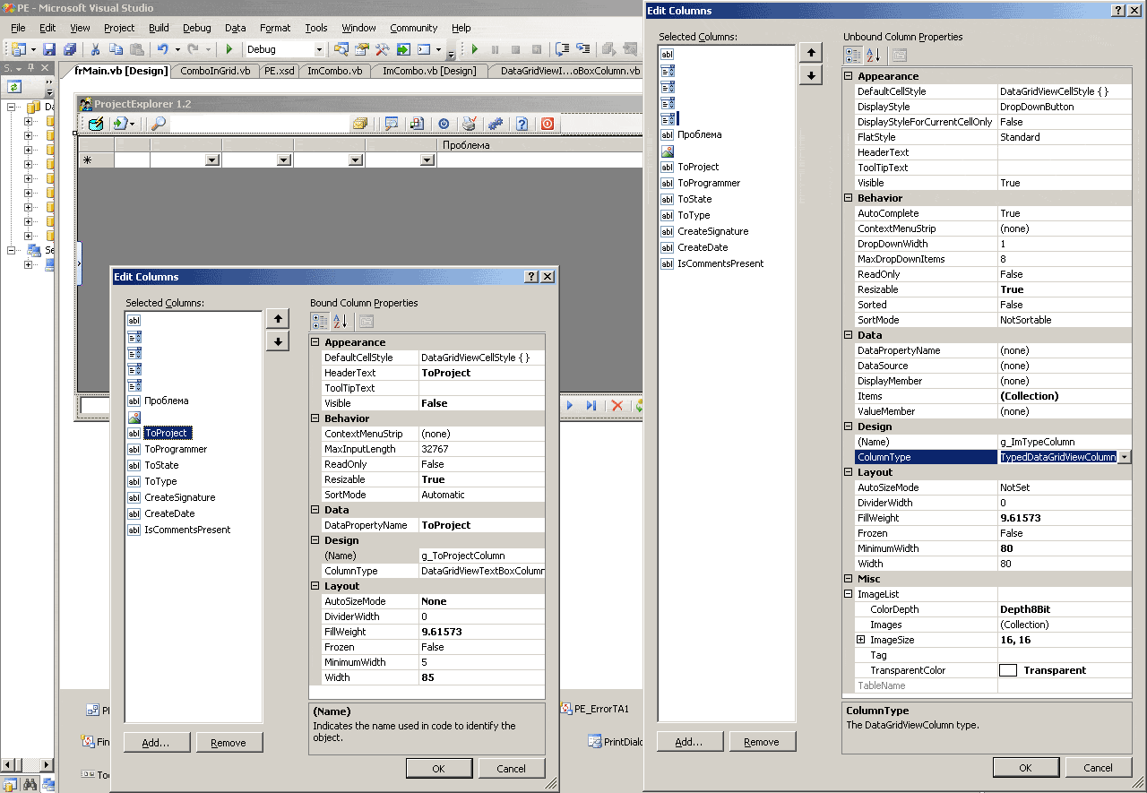The height and width of the screenshot is (793, 1147).
Task: Click the stacked folders icon on form toolbar
Action: (359, 125)
